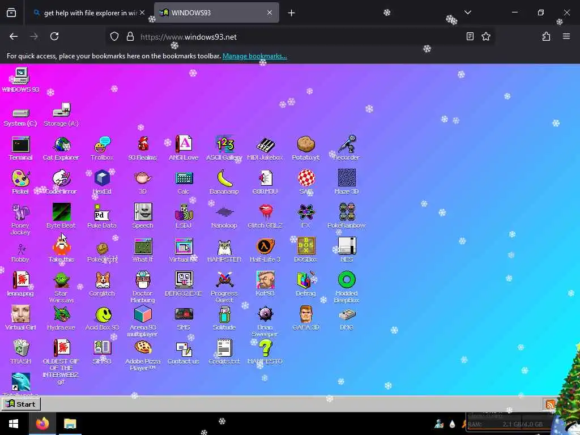This screenshot has height=435, width=580.
Task: Open Progress Quest icon
Action: (x=224, y=288)
